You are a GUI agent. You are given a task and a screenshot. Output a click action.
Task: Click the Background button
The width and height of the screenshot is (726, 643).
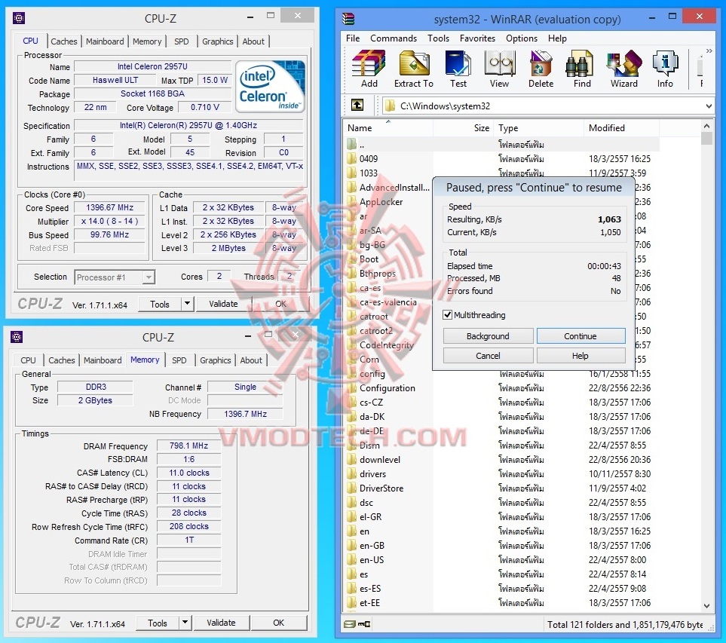pyautogui.click(x=488, y=336)
